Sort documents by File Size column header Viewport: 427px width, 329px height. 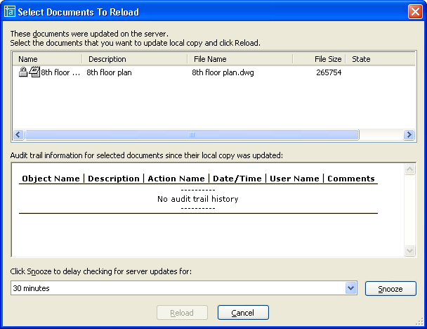coord(319,59)
